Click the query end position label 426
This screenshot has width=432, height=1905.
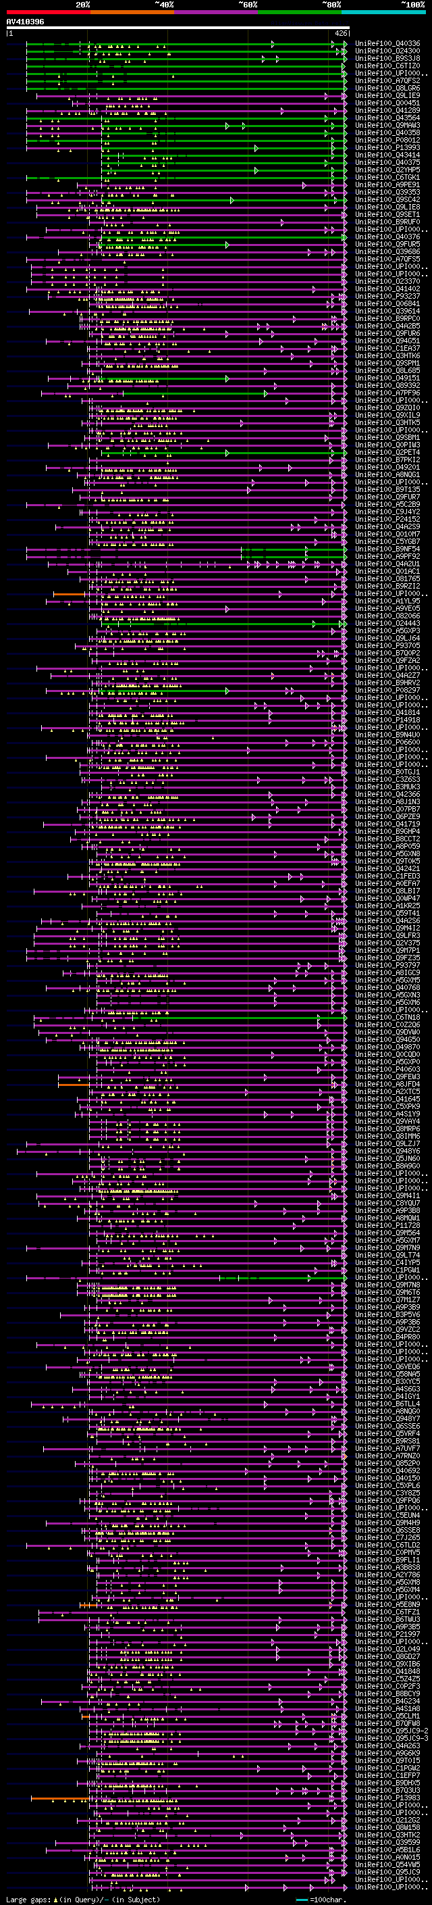340,33
